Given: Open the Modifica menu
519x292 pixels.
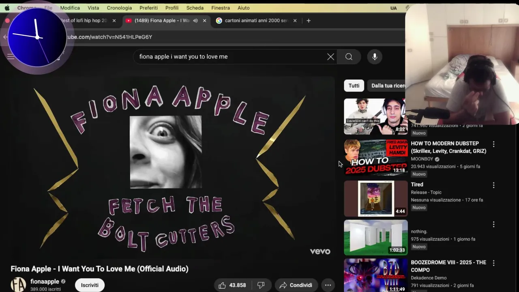Looking at the screenshot, I should pos(70,8).
